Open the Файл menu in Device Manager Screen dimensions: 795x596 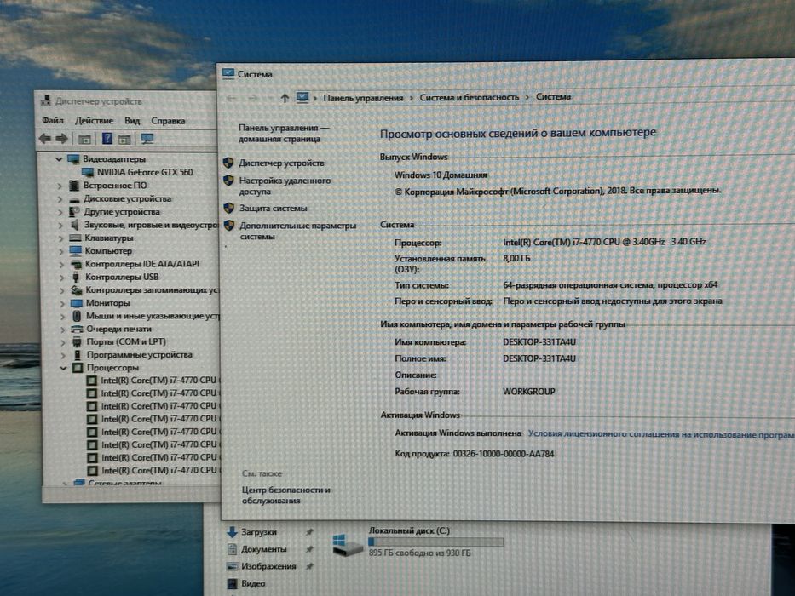53,120
